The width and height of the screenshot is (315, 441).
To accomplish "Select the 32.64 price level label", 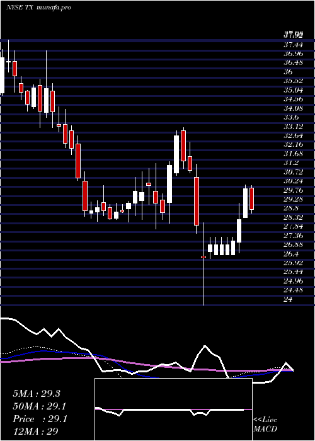I will [x=293, y=135].
